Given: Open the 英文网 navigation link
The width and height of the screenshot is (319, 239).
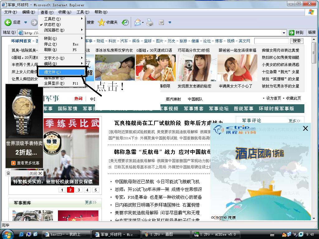Looking at the screenshot, I should 244,41.
